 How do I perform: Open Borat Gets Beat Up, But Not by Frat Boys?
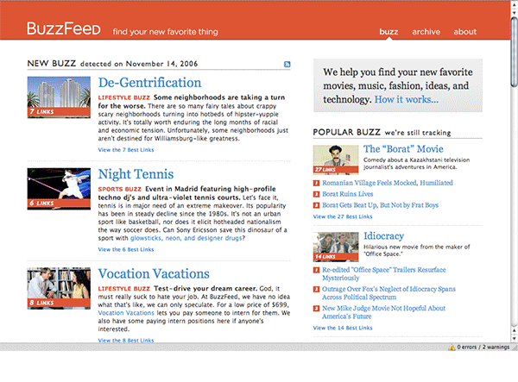pyautogui.click(x=380, y=205)
